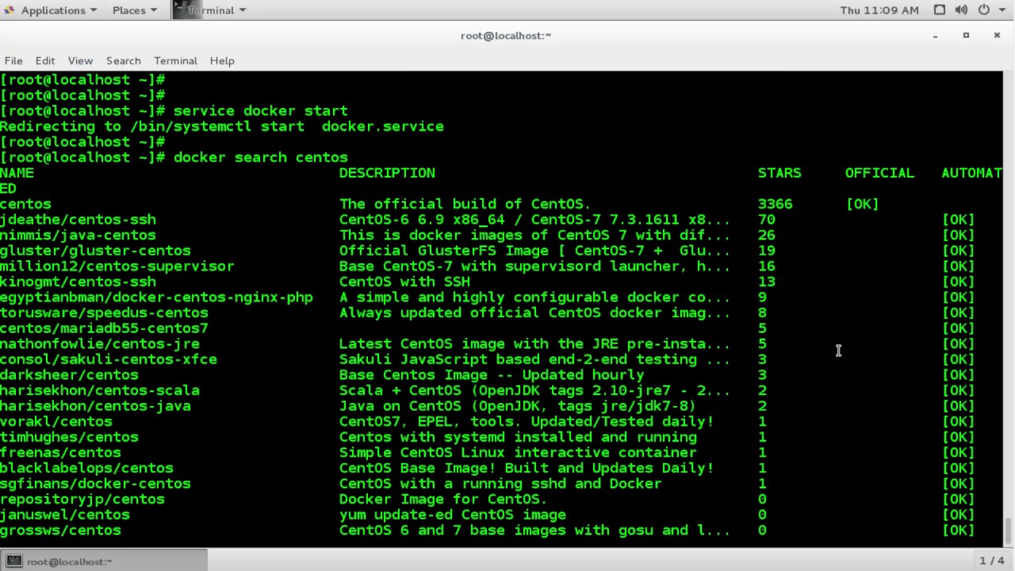Click the GNOME foot icon beside Applications

(x=10, y=10)
